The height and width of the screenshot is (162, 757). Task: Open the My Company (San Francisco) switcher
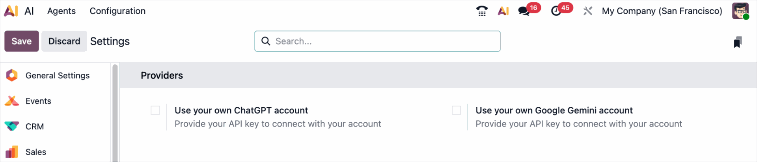pos(662,11)
